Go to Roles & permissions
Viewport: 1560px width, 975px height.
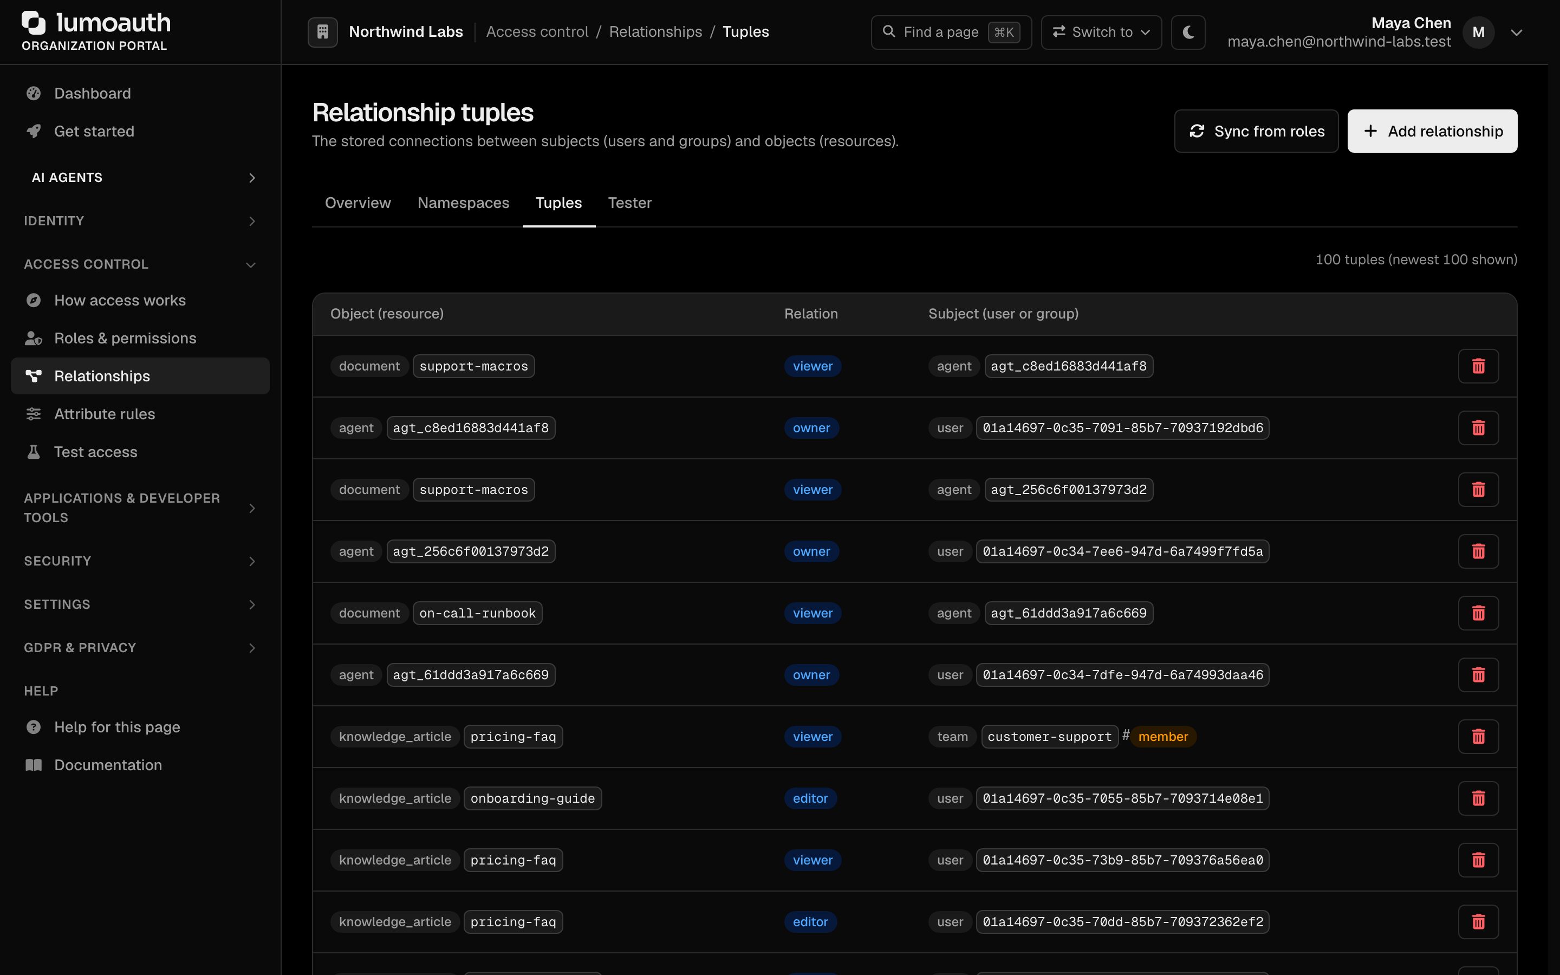point(140,339)
